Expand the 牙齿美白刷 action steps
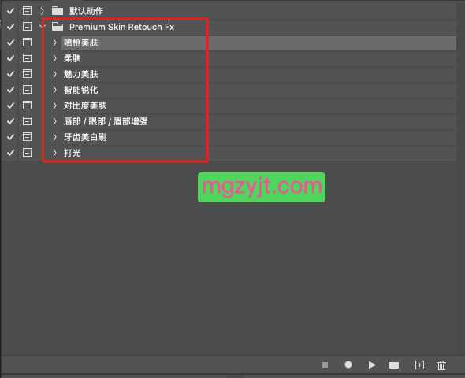The height and width of the screenshot is (378, 465). (54, 137)
